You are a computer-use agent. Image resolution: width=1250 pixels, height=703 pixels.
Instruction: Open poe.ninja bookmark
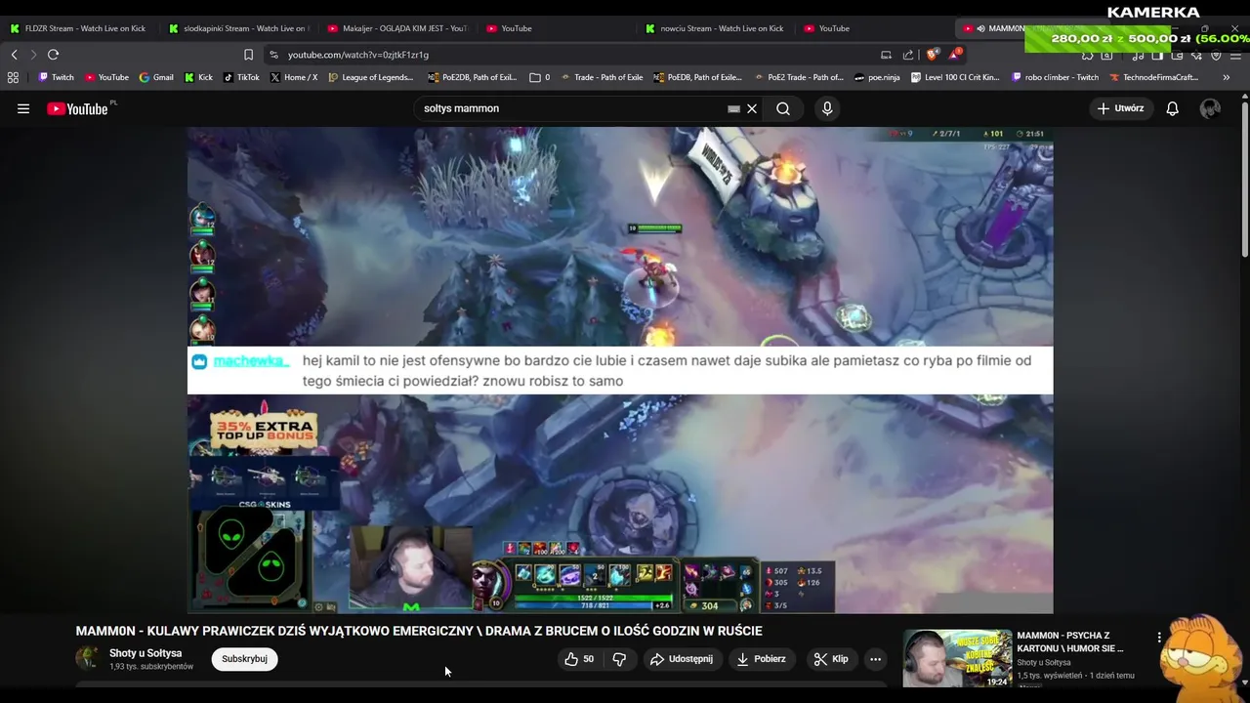click(877, 77)
